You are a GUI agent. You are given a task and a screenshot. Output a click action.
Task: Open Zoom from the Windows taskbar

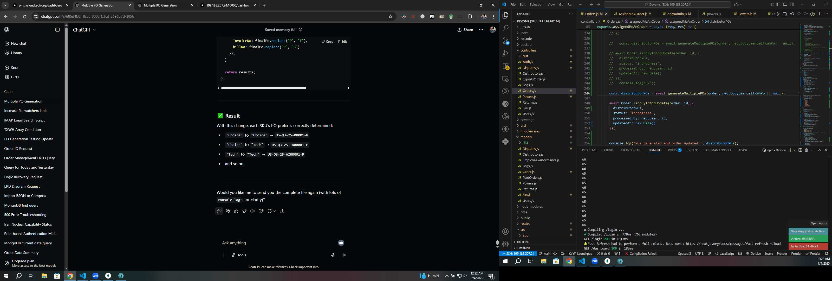point(95,276)
